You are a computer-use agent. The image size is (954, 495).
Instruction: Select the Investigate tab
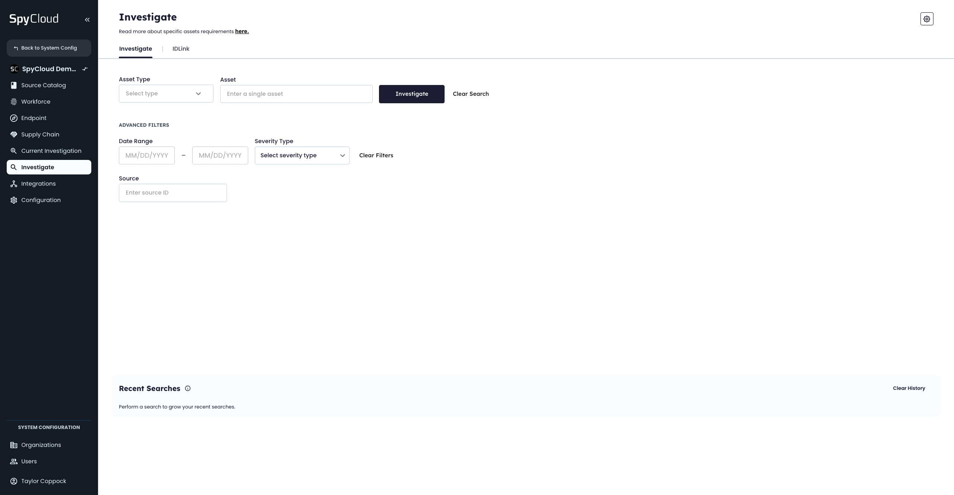136,49
